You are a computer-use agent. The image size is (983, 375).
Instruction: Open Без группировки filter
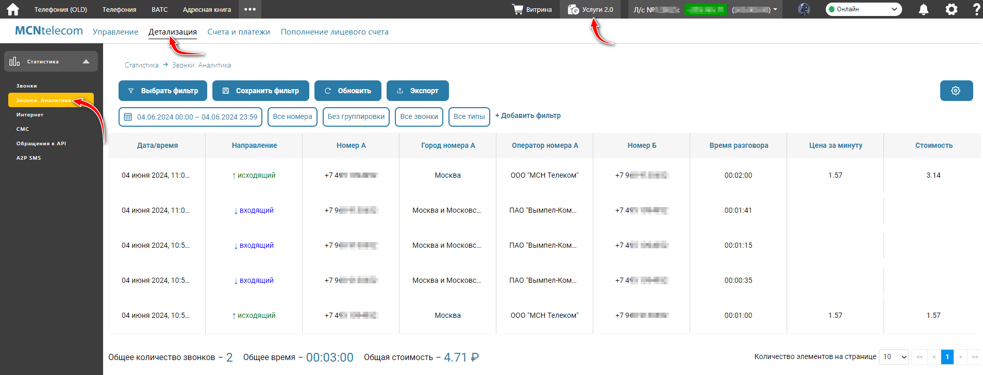tap(356, 117)
